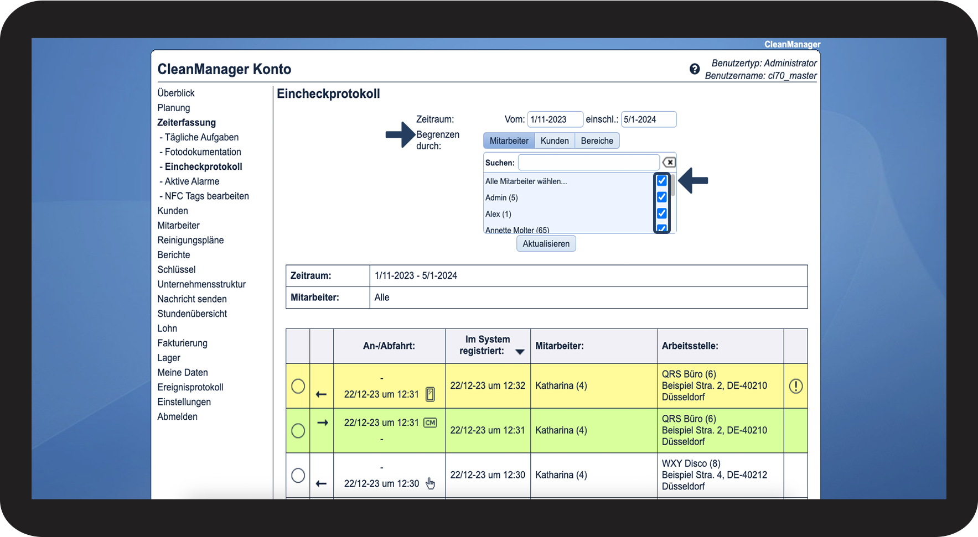Click the help question mark icon
This screenshot has height=537, width=978.
tap(695, 69)
